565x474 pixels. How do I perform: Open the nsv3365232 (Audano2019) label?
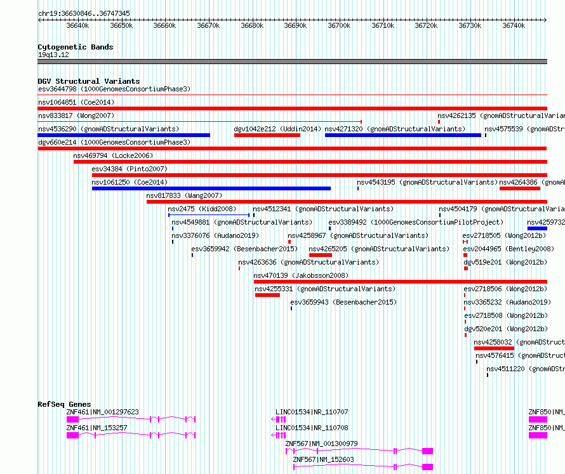(x=507, y=302)
